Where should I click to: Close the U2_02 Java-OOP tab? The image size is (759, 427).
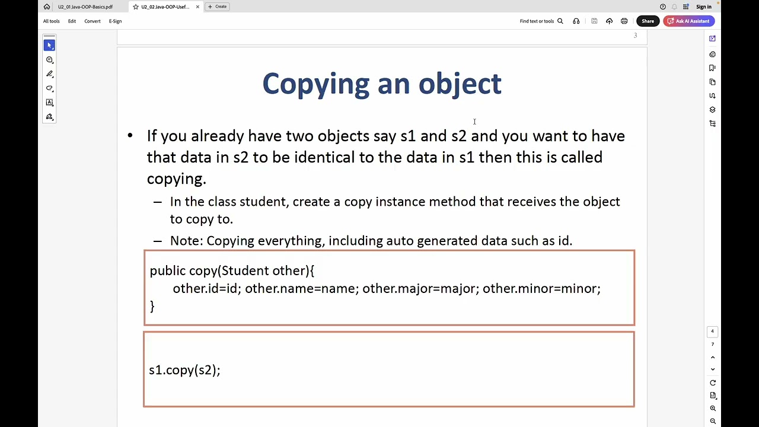pos(197,7)
